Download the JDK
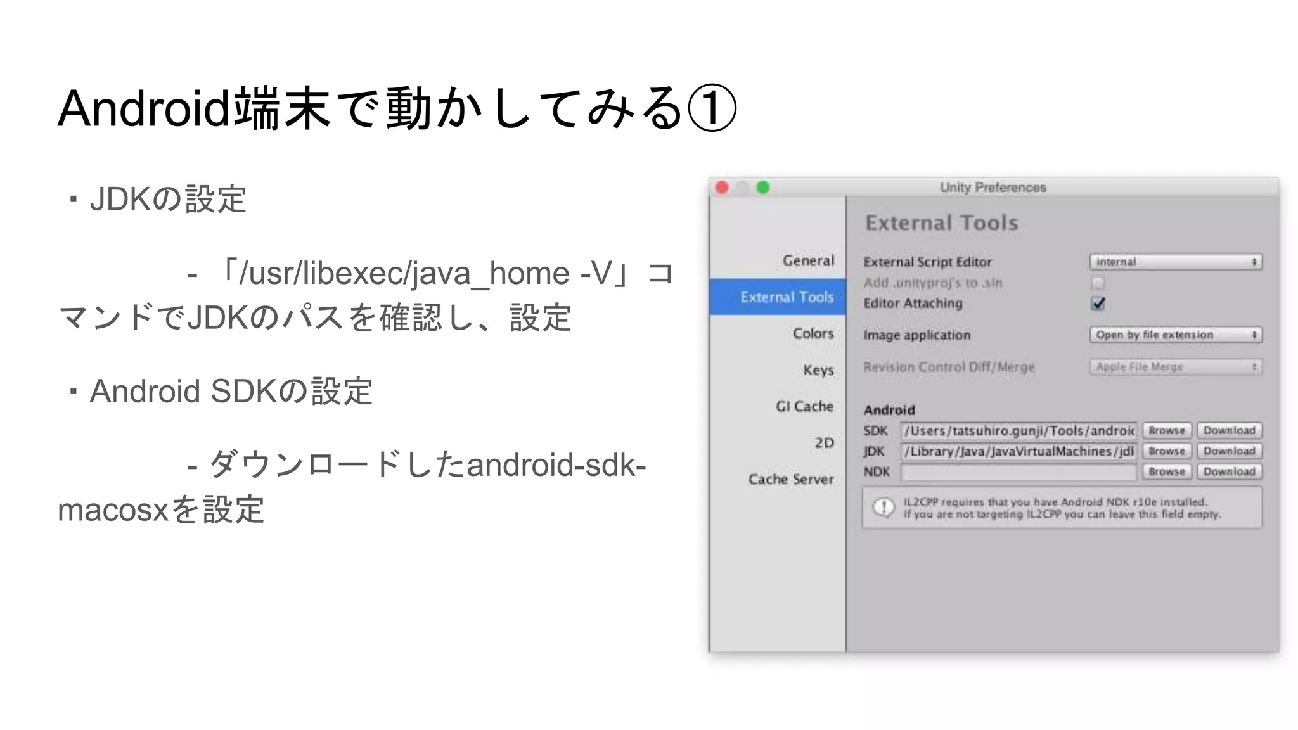The width and height of the screenshot is (1298, 730). coord(1230,451)
